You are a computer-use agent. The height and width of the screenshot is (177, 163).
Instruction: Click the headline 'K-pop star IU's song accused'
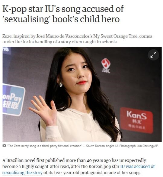(63, 9)
